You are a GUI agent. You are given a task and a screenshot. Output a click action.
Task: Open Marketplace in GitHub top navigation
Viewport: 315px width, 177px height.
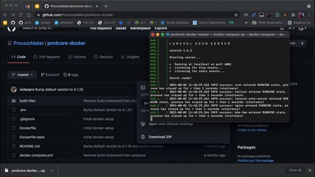click(140, 29)
